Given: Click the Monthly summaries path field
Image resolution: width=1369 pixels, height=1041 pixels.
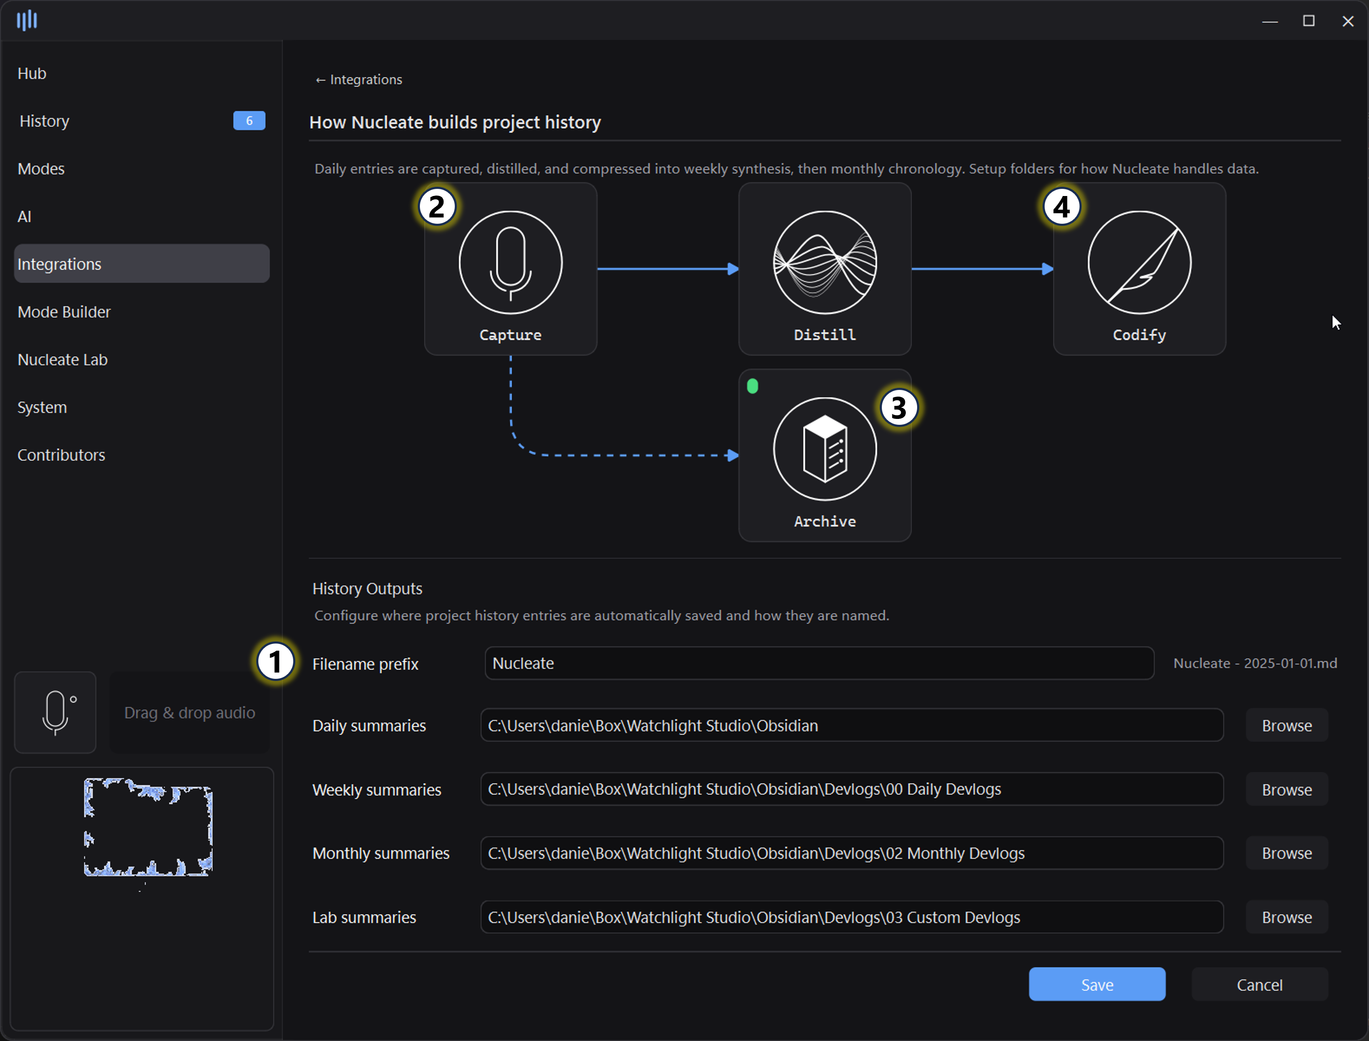Looking at the screenshot, I should coord(852,853).
